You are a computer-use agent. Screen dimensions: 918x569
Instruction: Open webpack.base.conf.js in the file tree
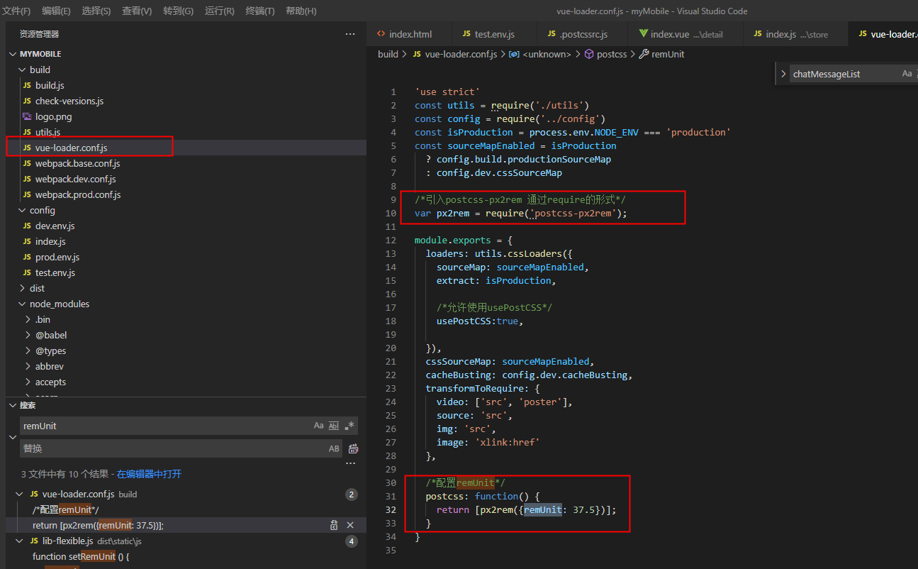(77, 163)
